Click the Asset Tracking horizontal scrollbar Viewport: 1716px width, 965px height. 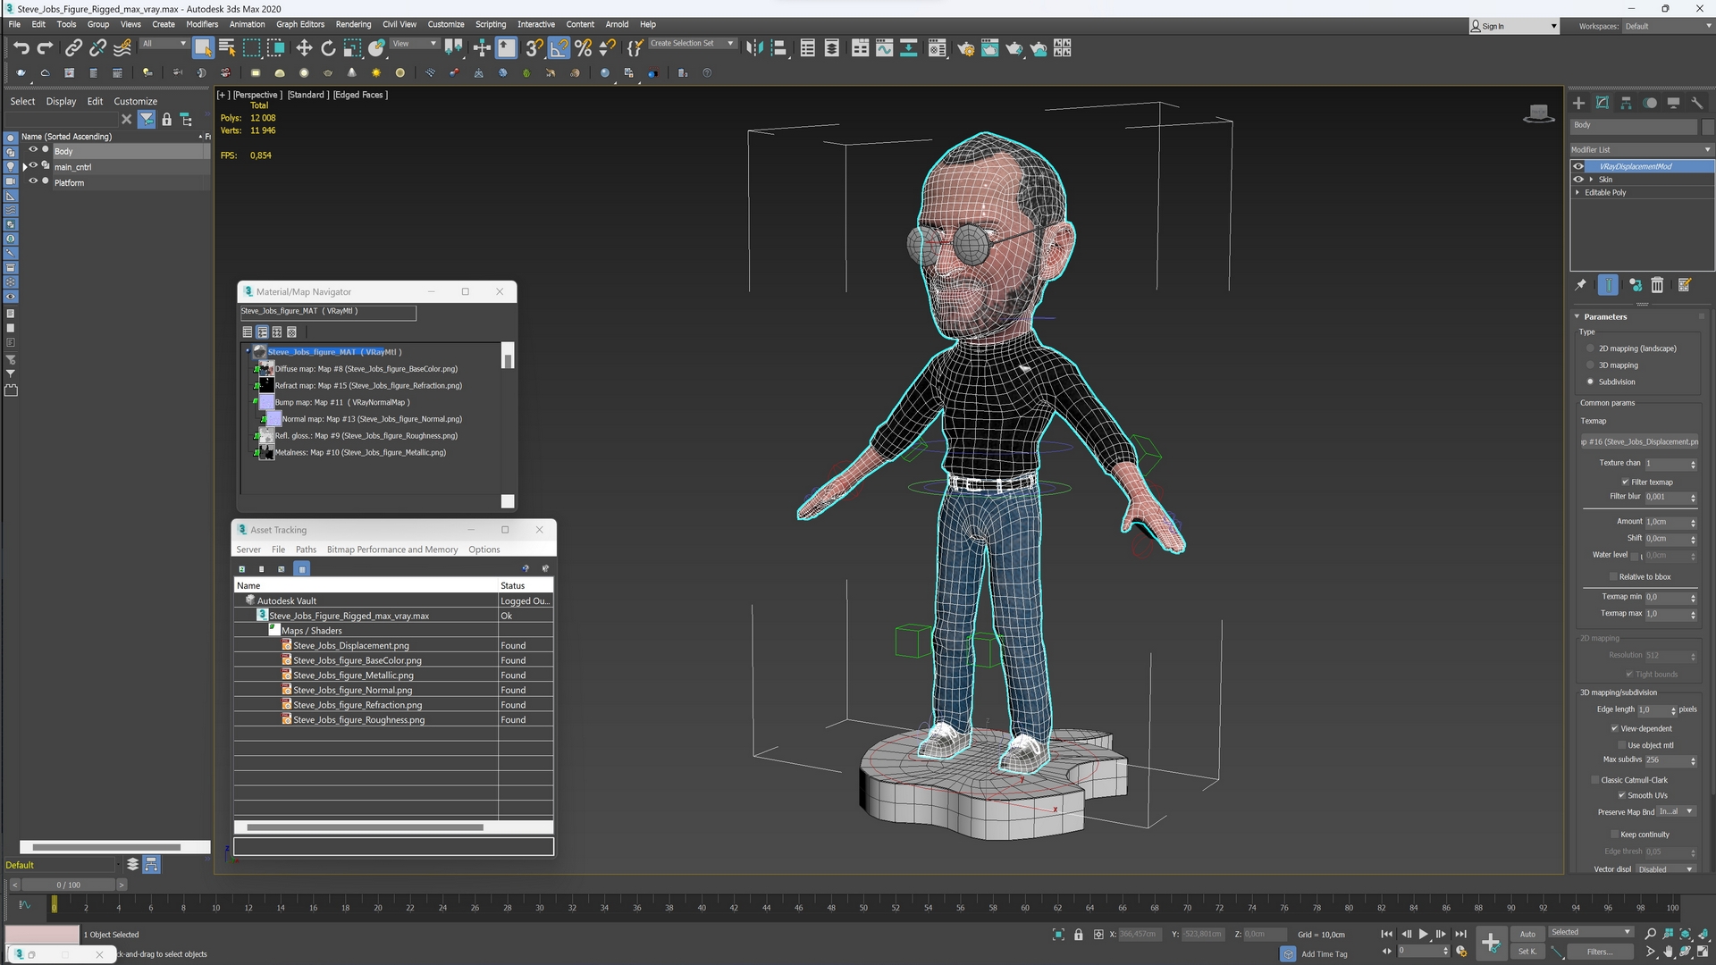pos(365,827)
